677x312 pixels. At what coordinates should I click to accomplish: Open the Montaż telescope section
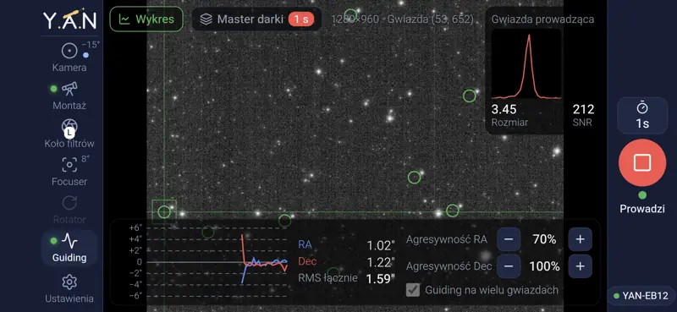point(69,96)
